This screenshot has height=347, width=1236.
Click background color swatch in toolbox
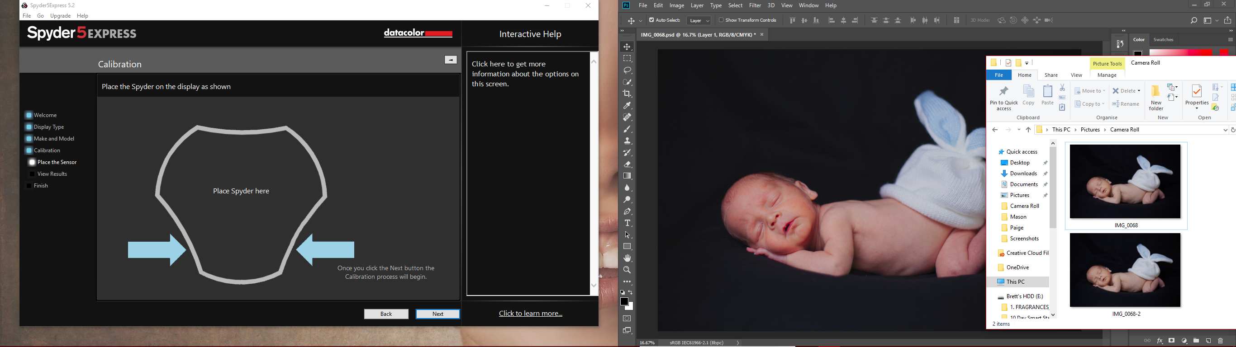pyautogui.click(x=631, y=307)
